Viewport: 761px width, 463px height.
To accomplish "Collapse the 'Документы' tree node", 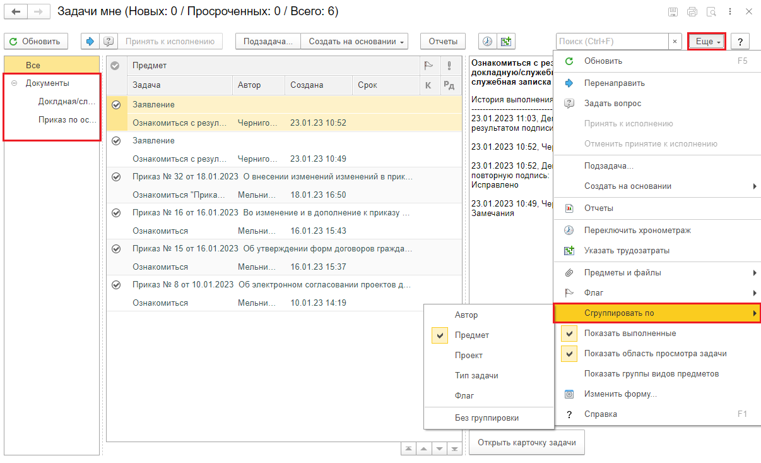I will coord(15,83).
